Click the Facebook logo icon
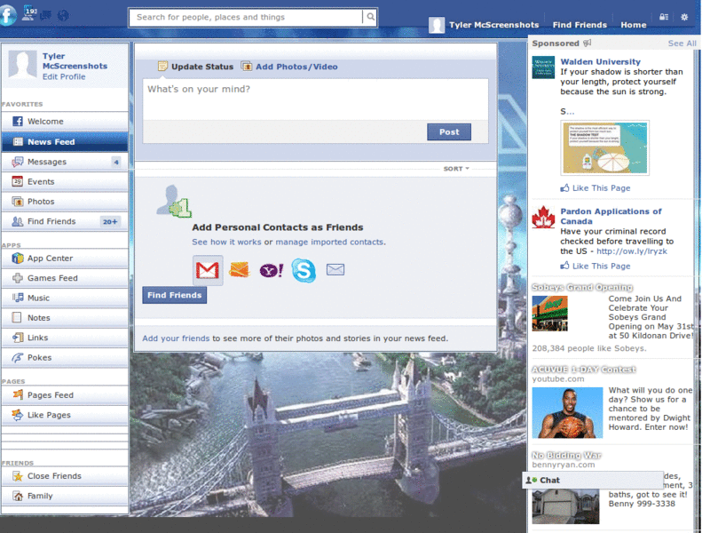The width and height of the screenshot is (710, 533). click(x=8, y=13)
